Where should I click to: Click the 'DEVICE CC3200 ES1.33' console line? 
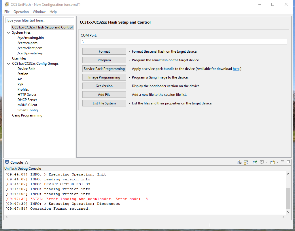[48, 184]
